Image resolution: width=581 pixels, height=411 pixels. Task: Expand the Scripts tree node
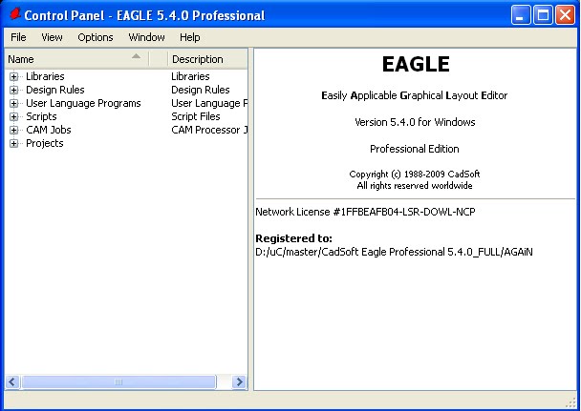[13, 116]
